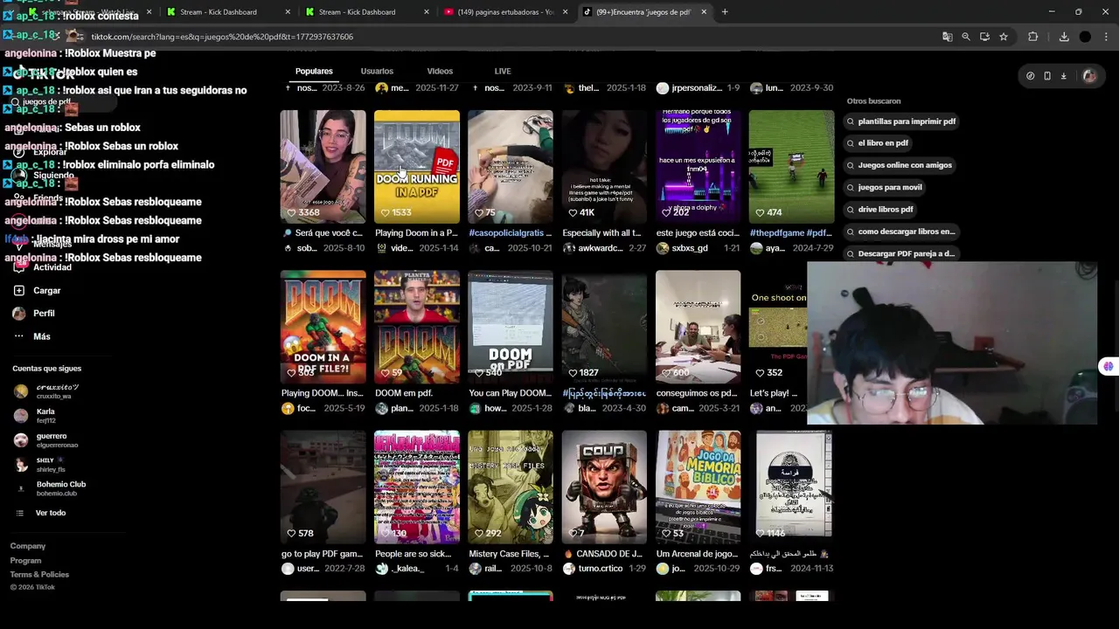Click the Perfil avatar icon in sidebar
Viewport: 1119px width, 629px height.
tap(19, 313)
